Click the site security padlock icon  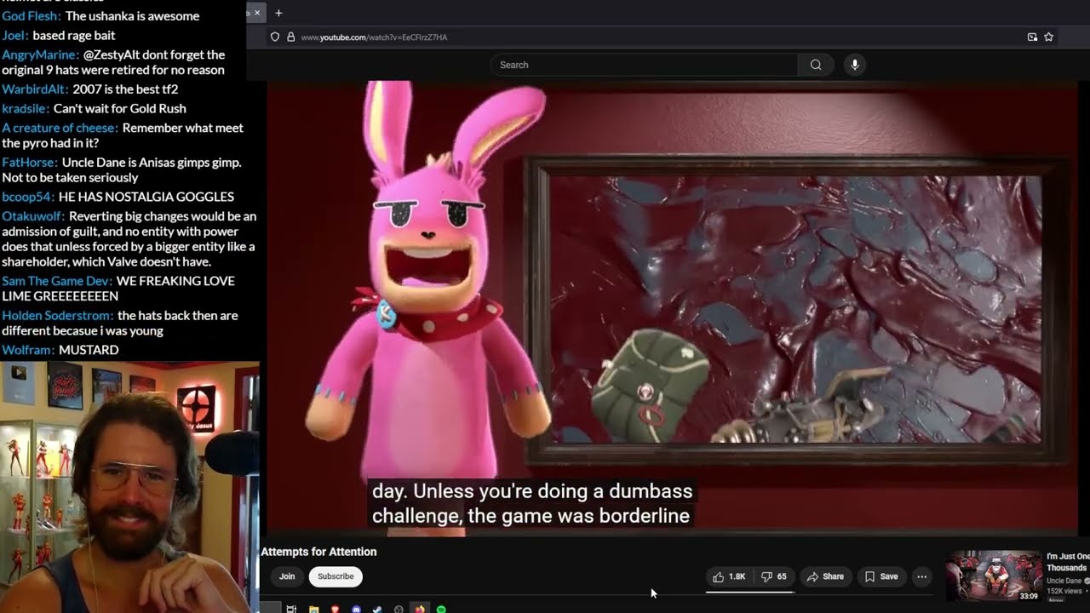(x=290, y=37)
